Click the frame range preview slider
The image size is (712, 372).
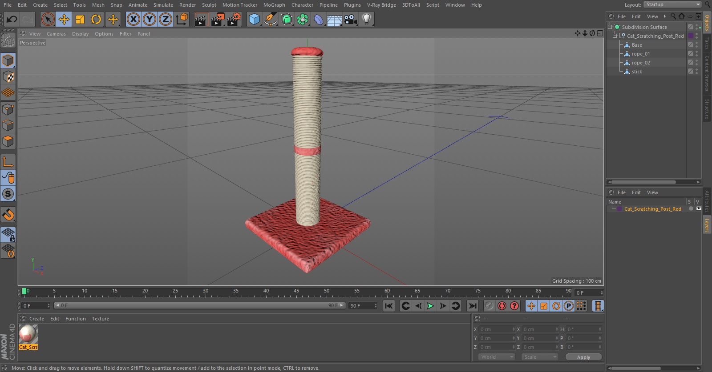(199, 305)
